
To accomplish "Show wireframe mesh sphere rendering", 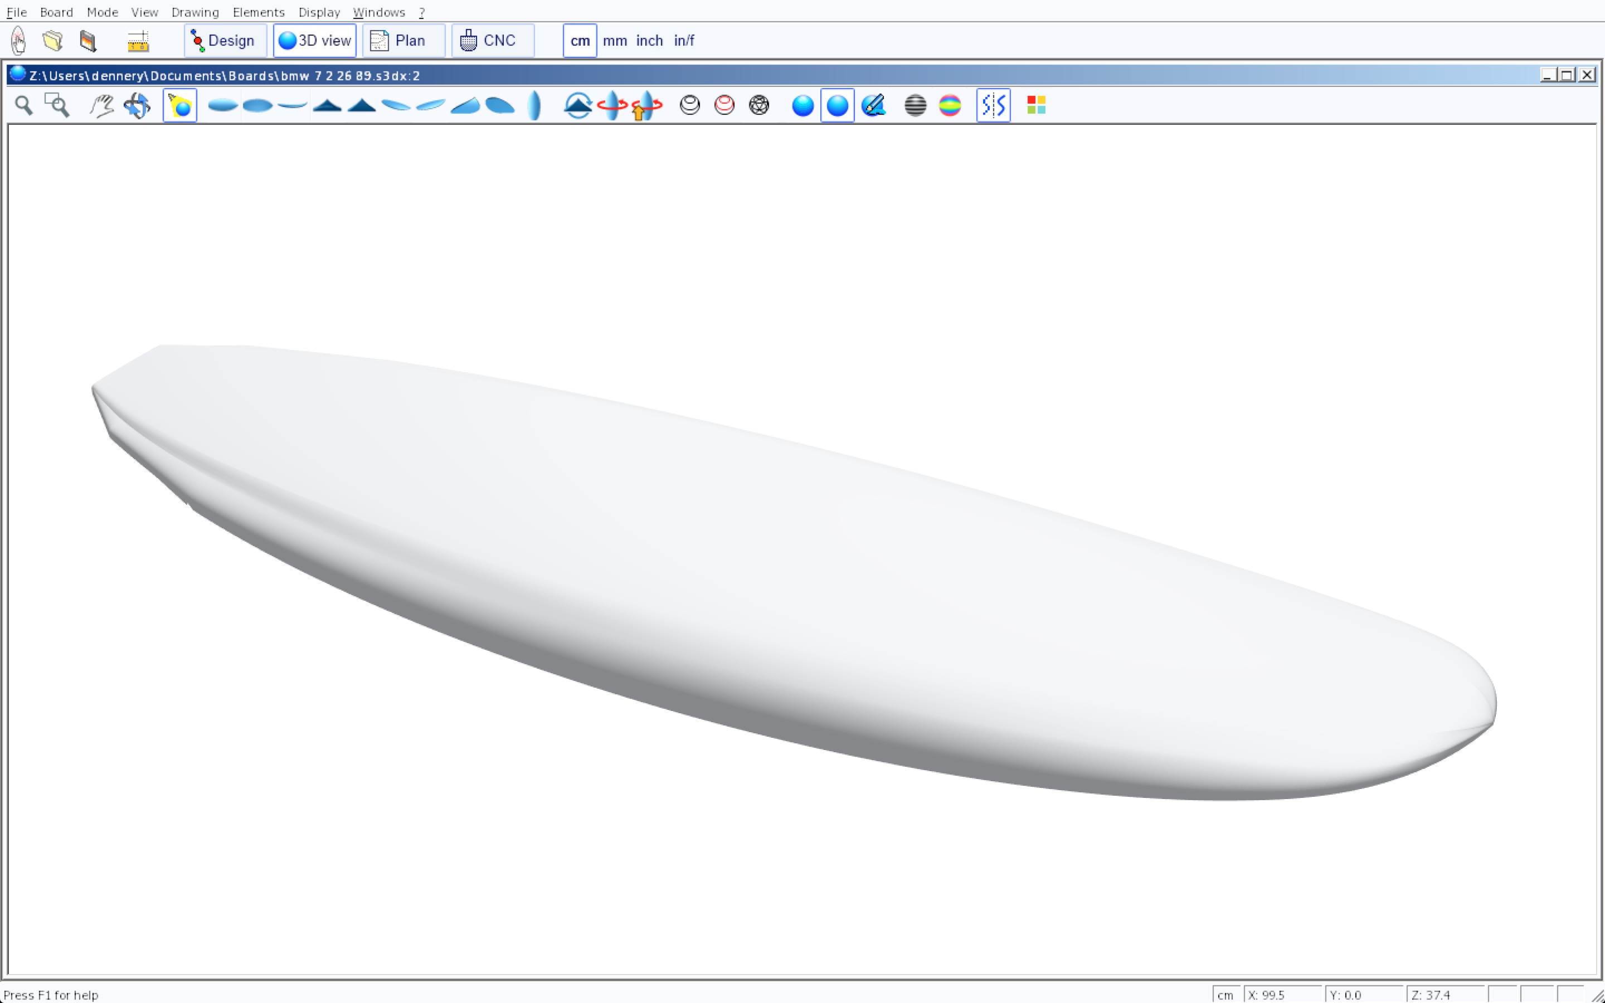I will 758,105.
